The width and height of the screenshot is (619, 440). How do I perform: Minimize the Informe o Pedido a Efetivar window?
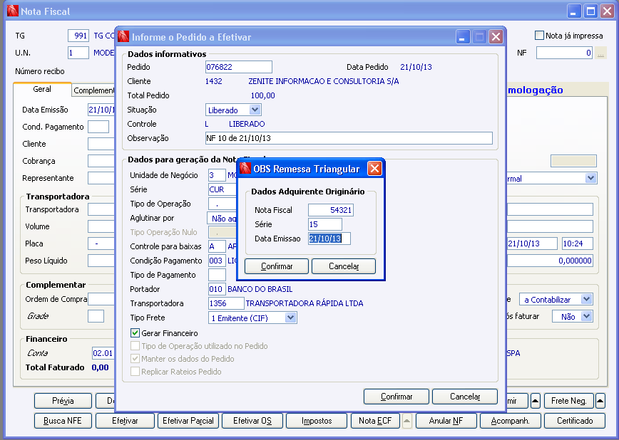(x=463, y=37)
